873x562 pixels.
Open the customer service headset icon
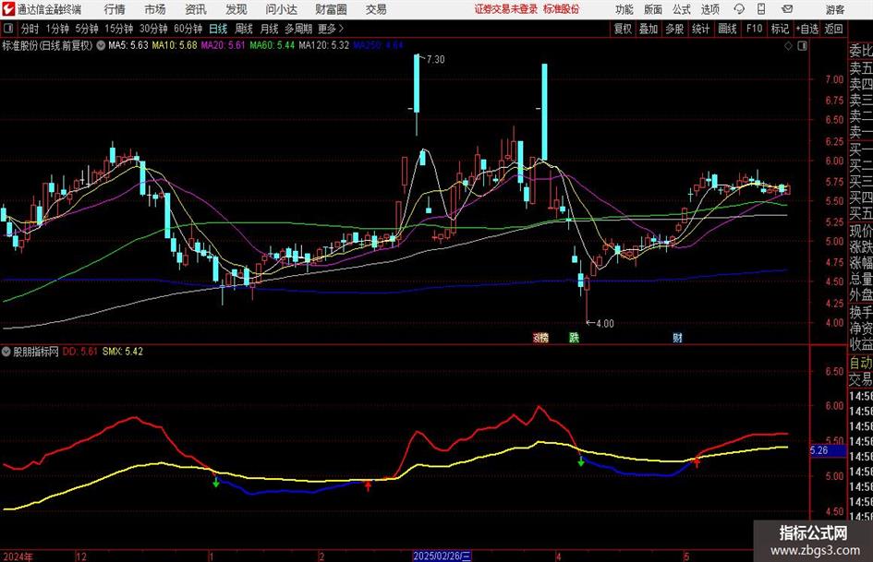[739, 9]
